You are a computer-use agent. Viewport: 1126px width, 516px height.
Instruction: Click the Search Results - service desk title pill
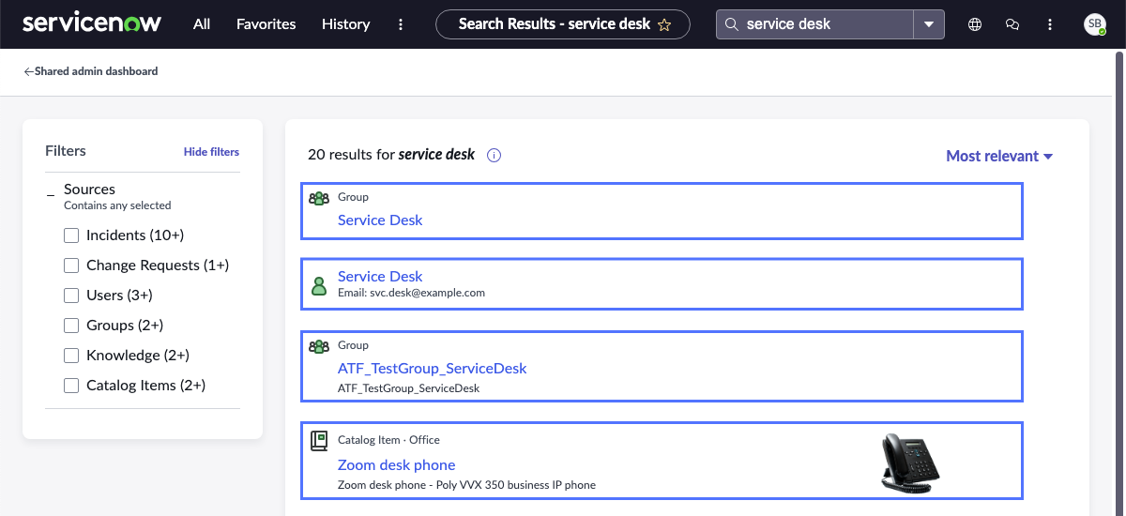pyautogui.click(x=563, y=24)
